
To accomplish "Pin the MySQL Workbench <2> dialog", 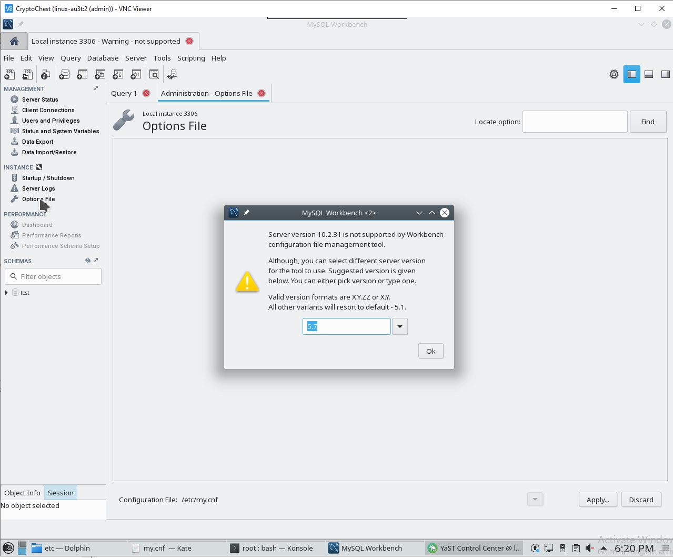I will pyautogui.click(x=246, y=213).
